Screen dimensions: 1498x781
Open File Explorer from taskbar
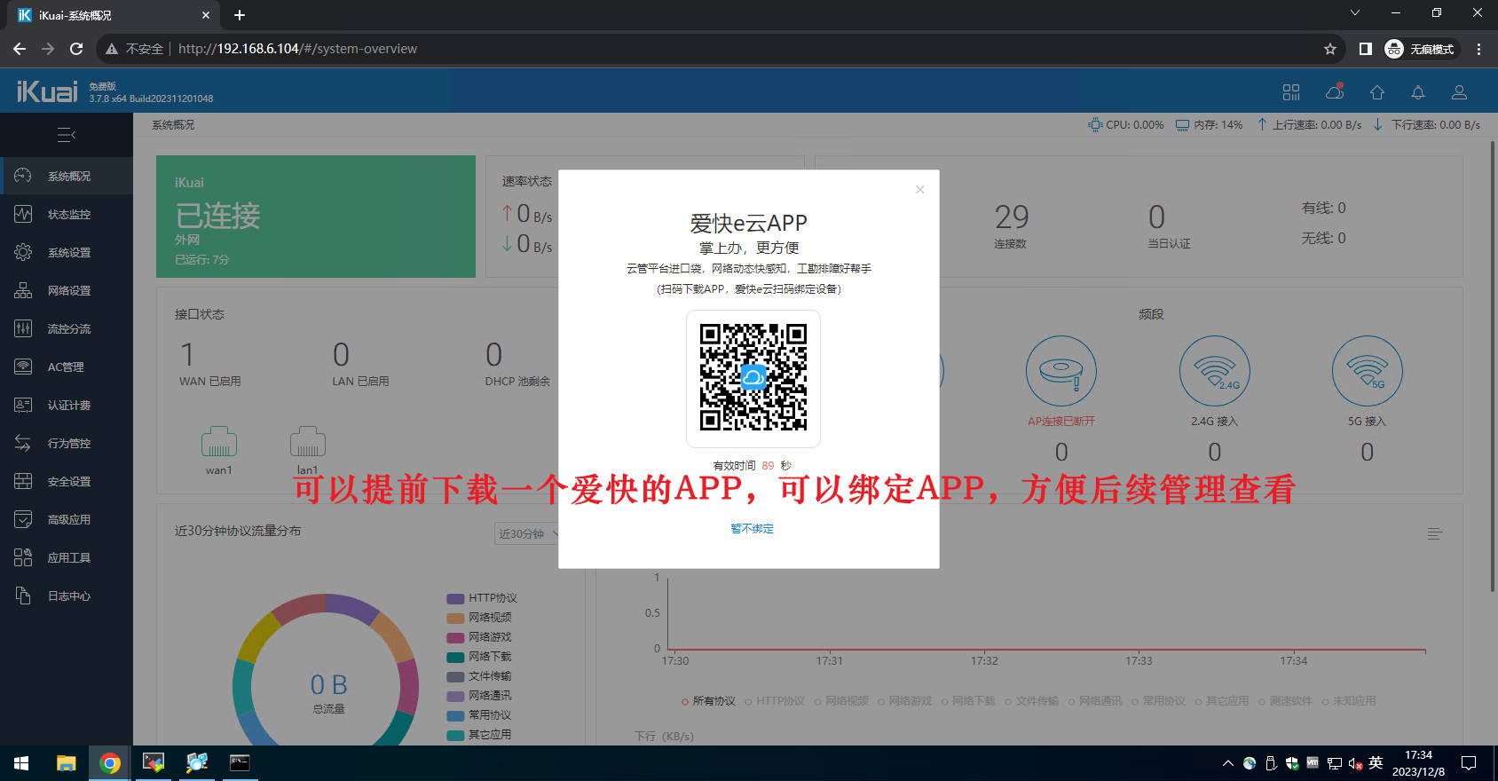[67, 763]
